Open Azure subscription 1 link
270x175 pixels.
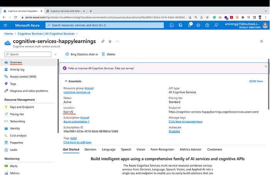(x=76, y=122)
